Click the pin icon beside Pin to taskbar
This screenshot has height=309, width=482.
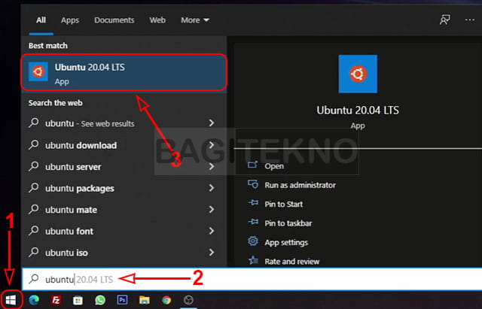[253, 222]
